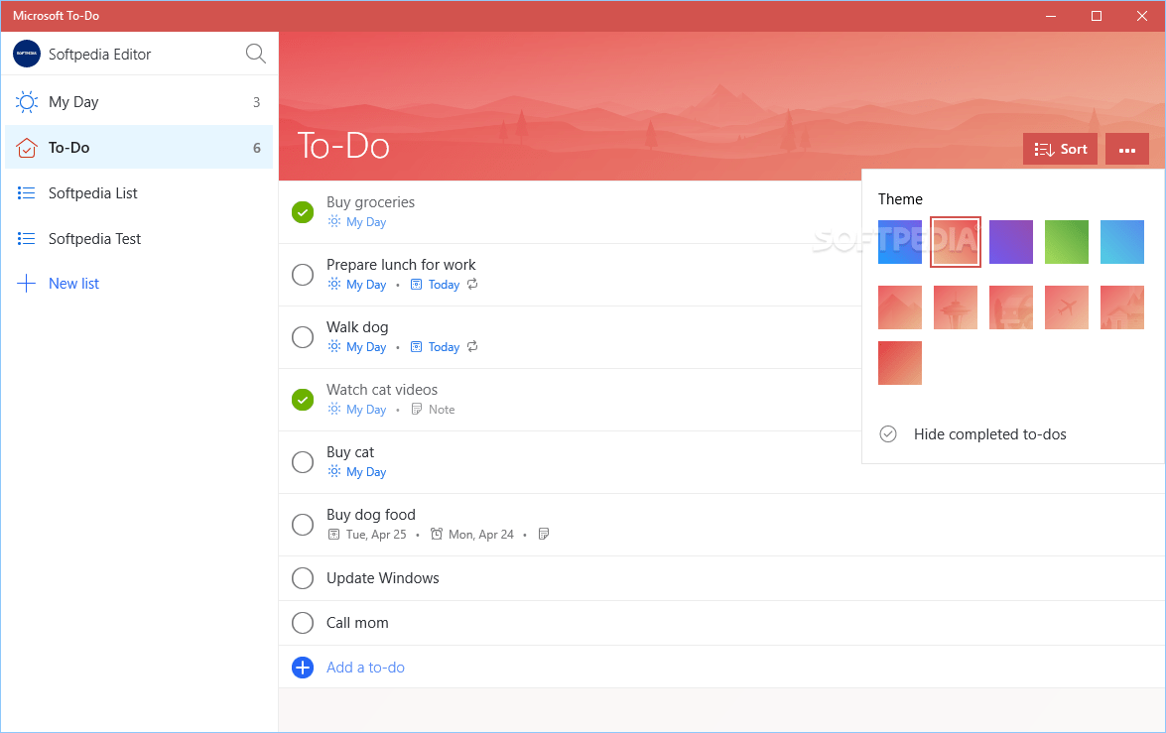Click the repeat icon on Prepare lunch for work
The image size is (1166, 733).
[x=472, y=284]
